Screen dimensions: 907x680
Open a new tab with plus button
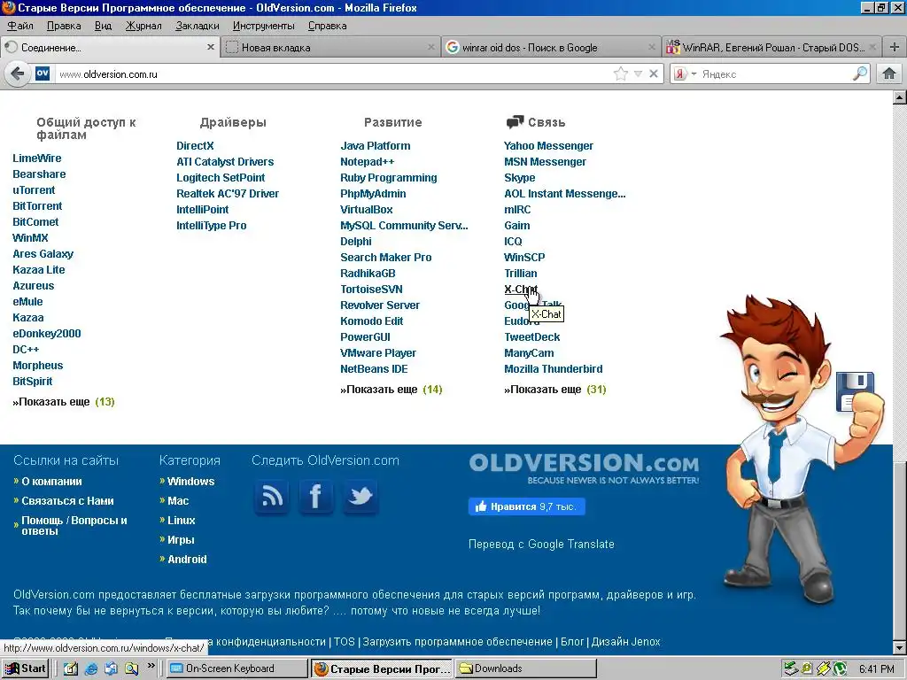895,48
